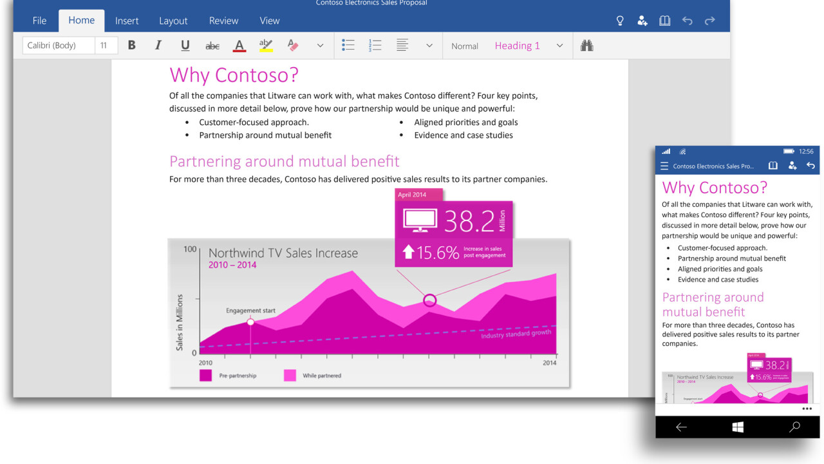Open the Find binoculars tool
The height and width of the screenshot is (464, 824).
tap(586, 46)
